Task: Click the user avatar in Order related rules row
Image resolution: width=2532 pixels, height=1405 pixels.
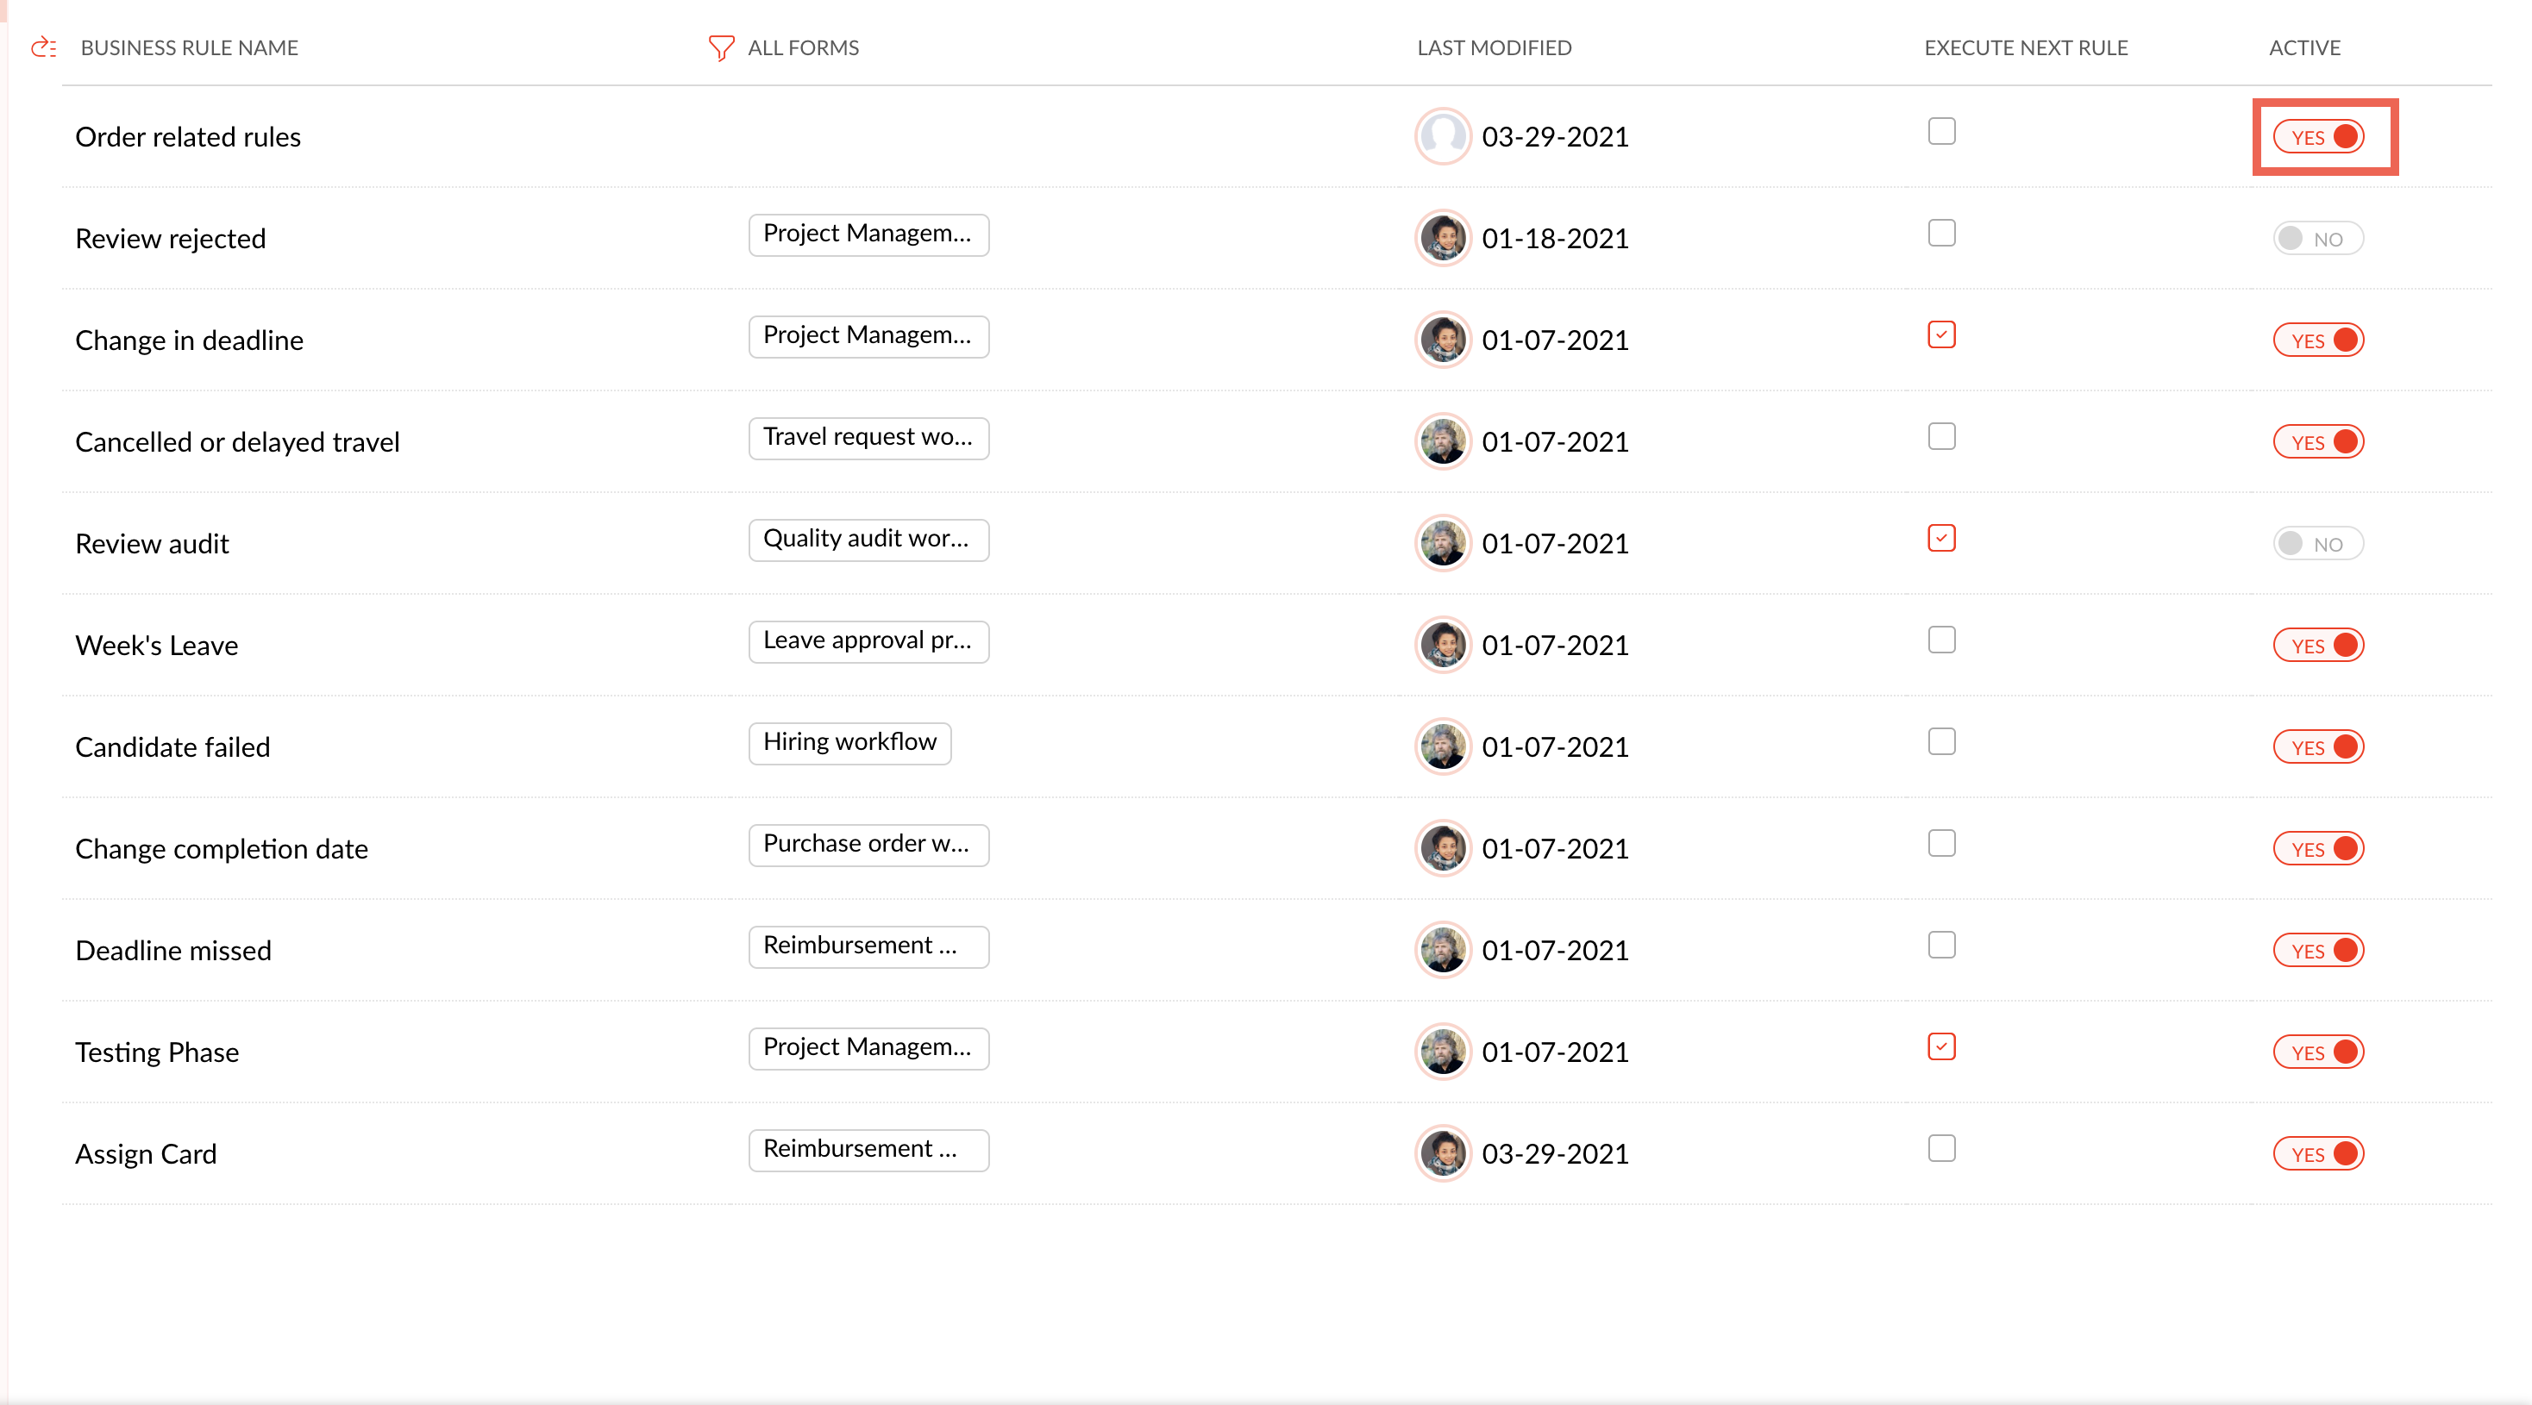Action: pyautogui.click(x=1442, y=136)
